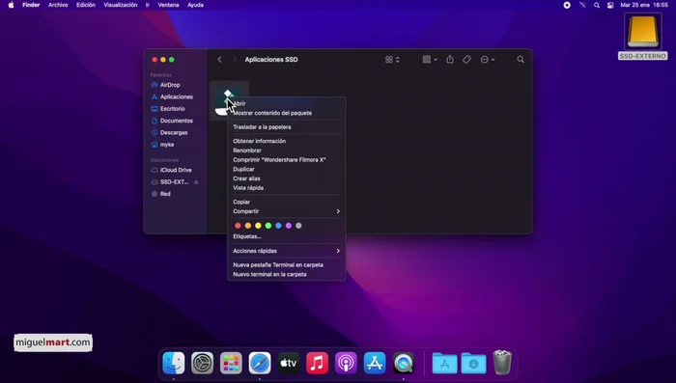Open the Archivo menu

[x=58, y=5]
